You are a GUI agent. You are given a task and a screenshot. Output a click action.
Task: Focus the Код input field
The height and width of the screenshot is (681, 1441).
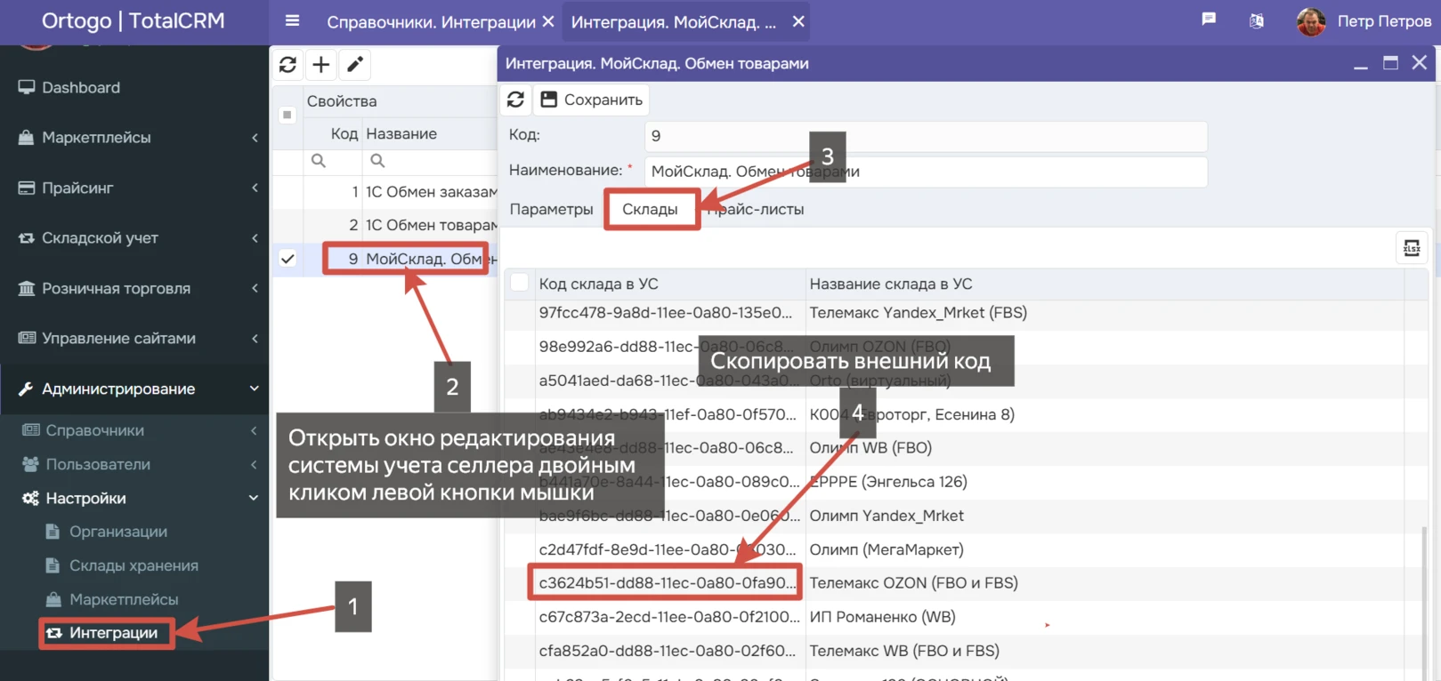coord(926,136)
